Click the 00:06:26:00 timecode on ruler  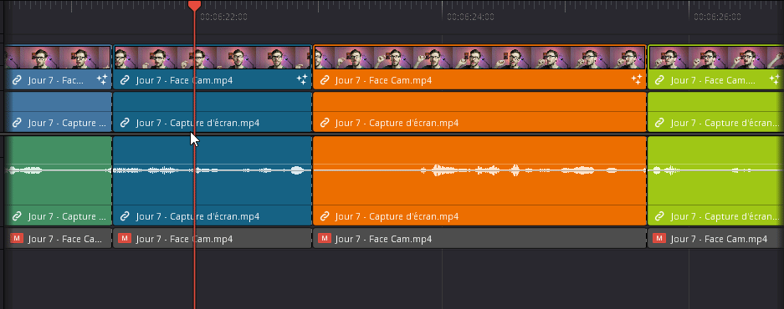pos(718,17)
